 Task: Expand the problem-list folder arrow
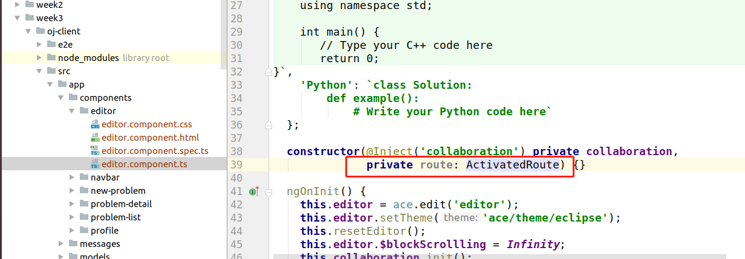(x=71, y=217)
